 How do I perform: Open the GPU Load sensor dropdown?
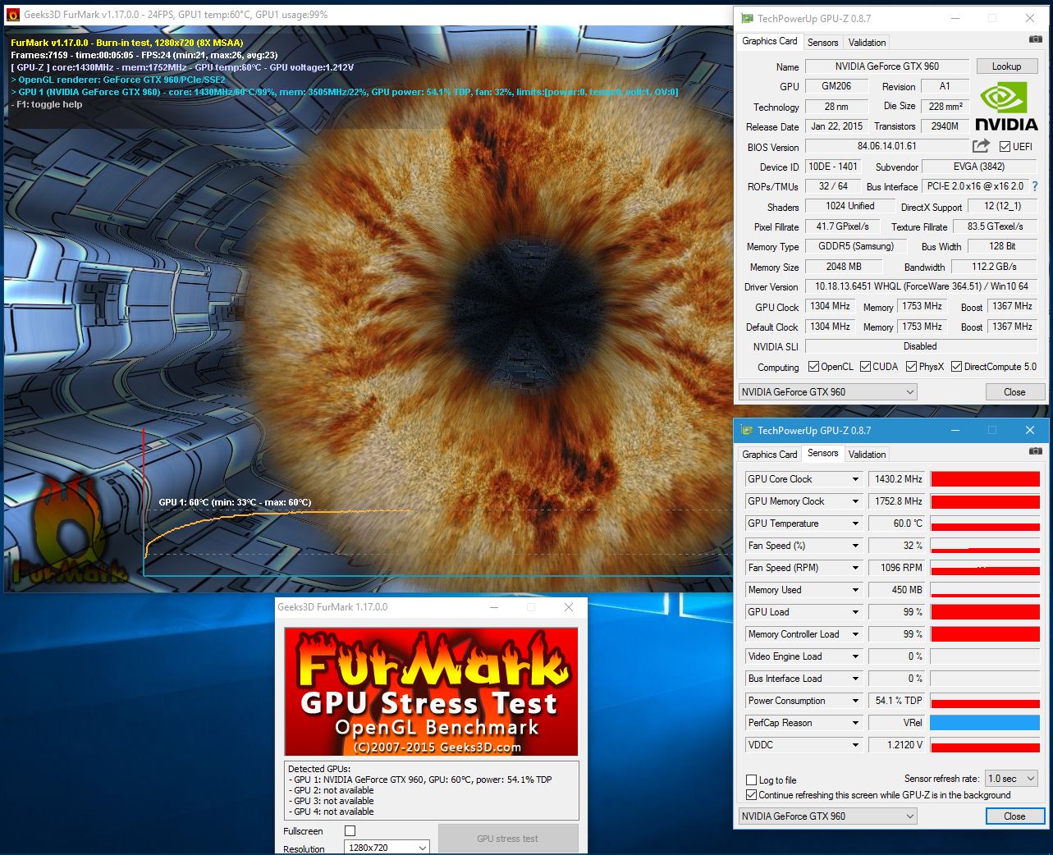coord(854,612)
